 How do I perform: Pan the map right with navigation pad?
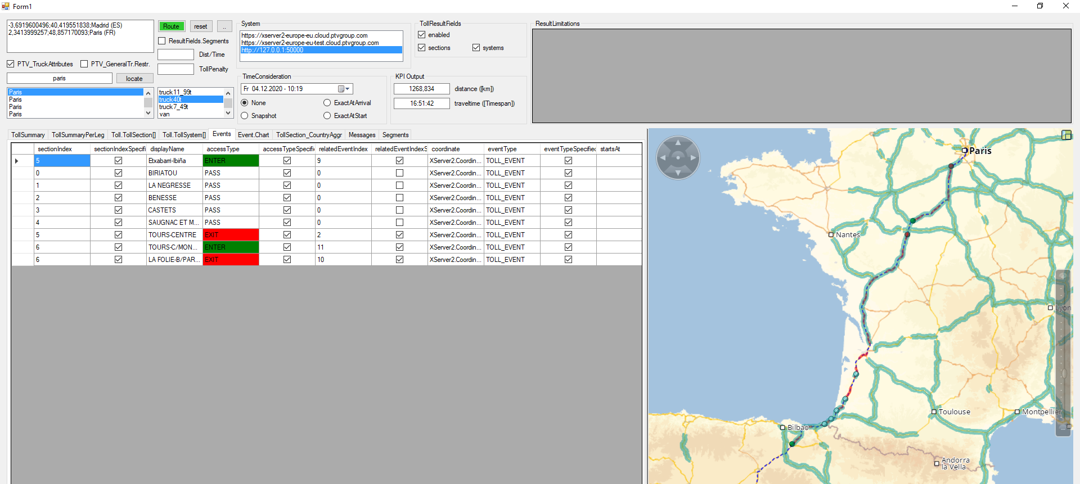coord(693,158)
